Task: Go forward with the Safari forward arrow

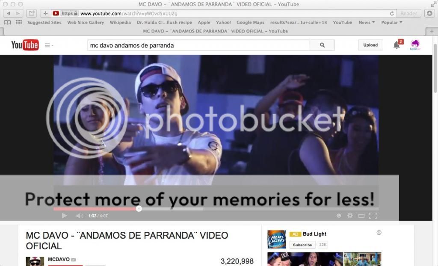Action: (x=18, y=13)
